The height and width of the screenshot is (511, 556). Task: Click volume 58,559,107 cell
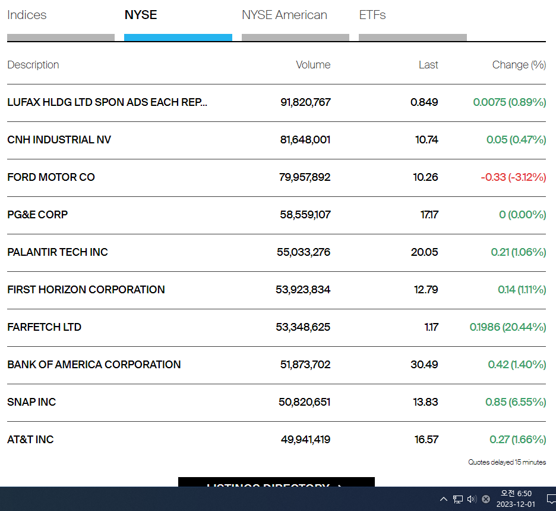(x=305, y=215)
